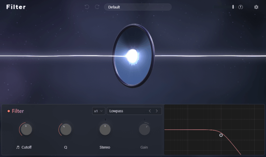Click the output level slider handle

click(233, 7)
